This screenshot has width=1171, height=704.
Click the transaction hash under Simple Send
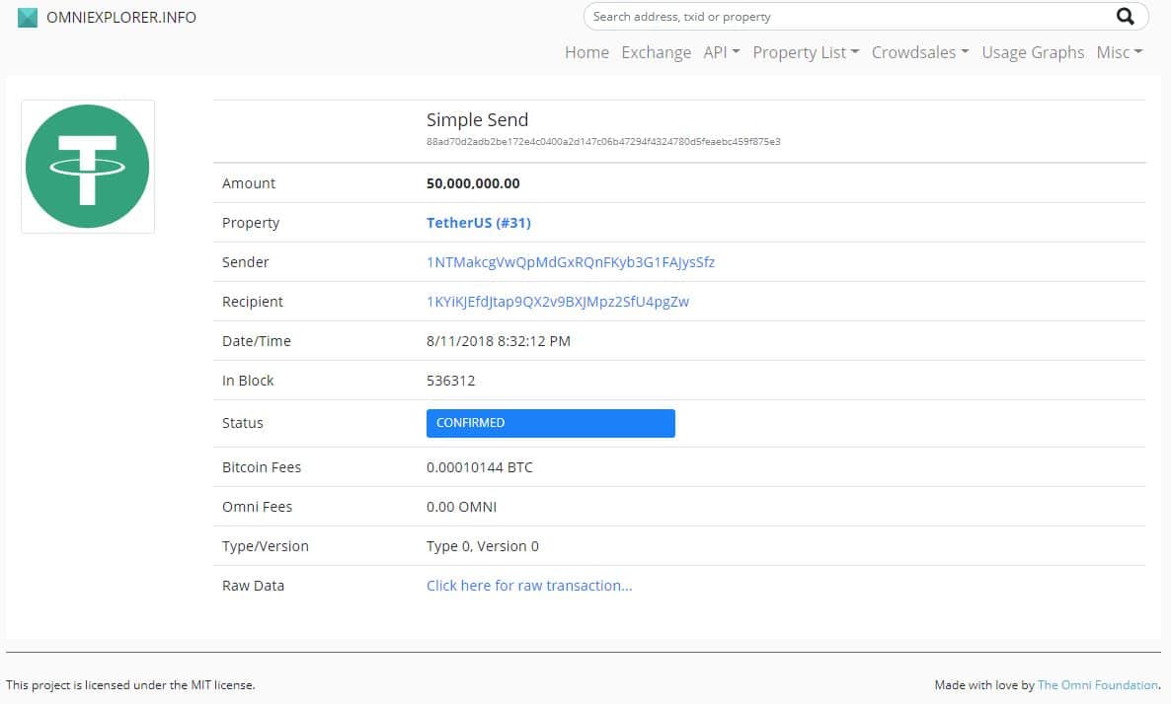point(602,142)
